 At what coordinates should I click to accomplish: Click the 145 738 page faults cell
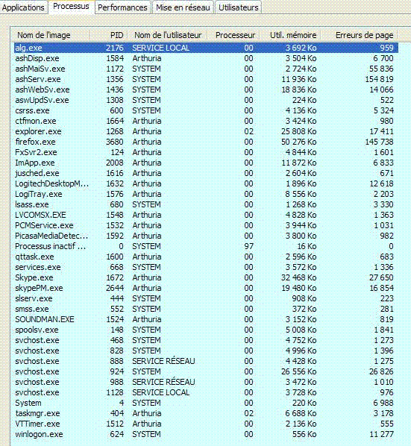coord(379,142)
